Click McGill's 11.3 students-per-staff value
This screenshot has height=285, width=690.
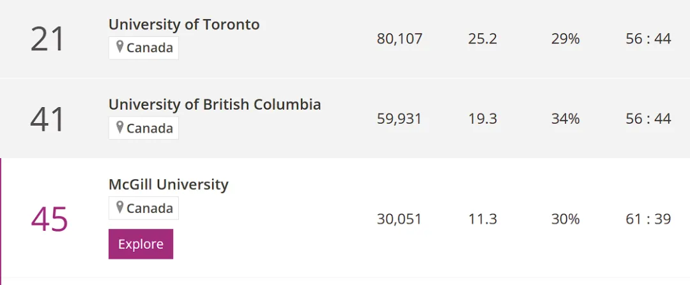click(x=482, y=219)
